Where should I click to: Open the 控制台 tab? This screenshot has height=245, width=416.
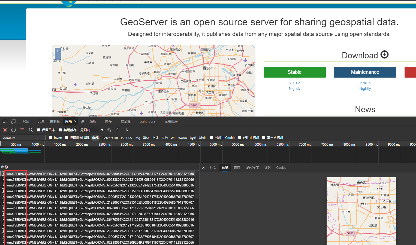point(55,121)
